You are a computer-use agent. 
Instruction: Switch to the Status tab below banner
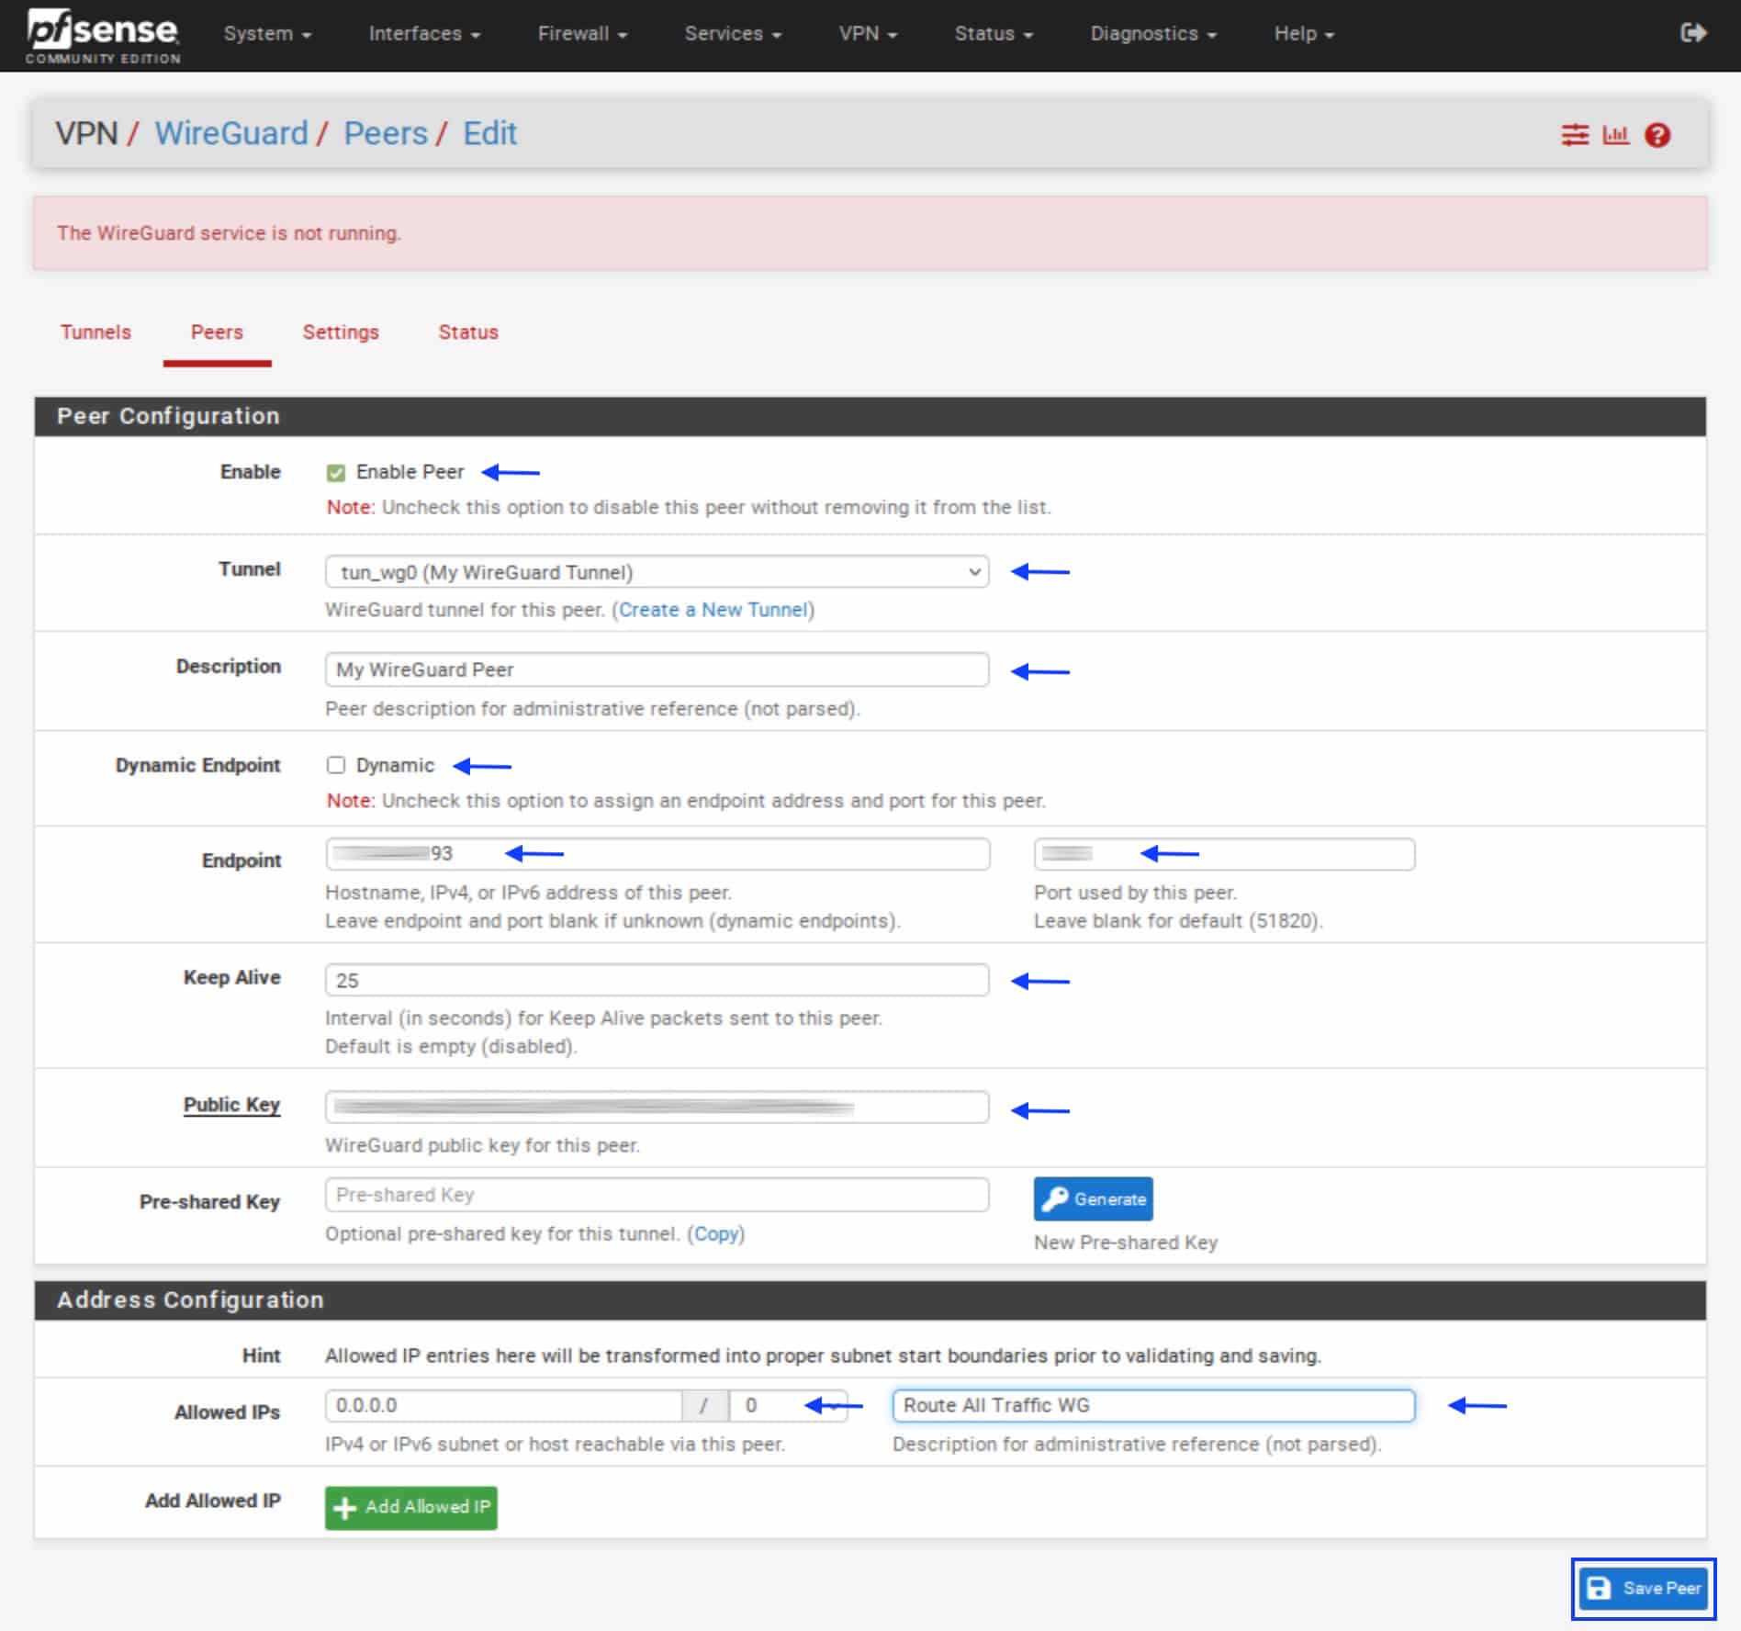[468, 332]
